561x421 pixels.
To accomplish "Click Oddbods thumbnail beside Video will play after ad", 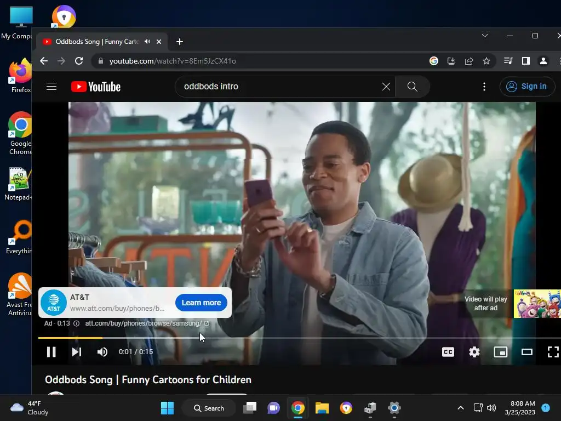I will coord(537,304).
